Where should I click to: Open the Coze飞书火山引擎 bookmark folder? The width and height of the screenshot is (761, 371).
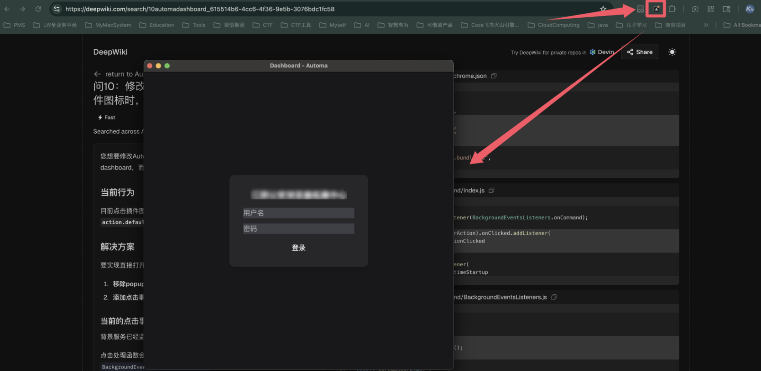(490, 25)
